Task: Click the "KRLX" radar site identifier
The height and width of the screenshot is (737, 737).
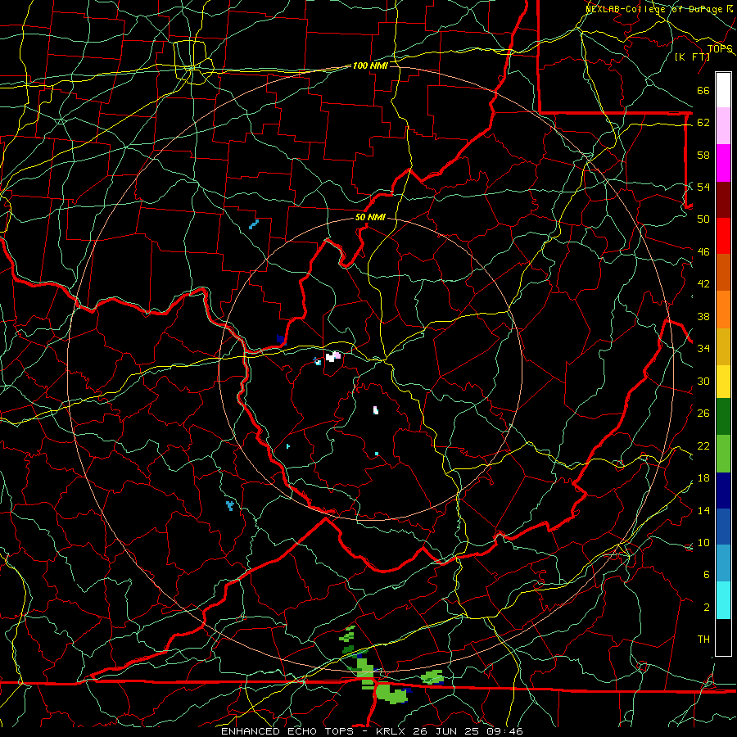Action: point(392,731)
